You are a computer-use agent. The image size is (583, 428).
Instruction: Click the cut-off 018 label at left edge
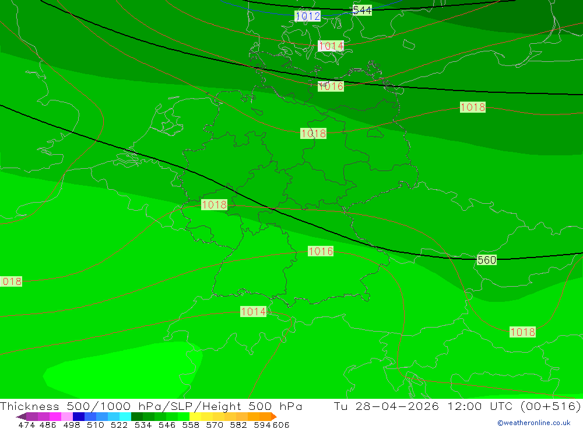tap(11, 281)
